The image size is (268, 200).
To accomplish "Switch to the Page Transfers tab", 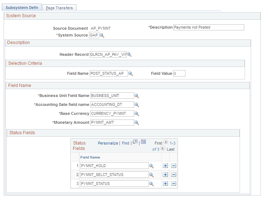I will [59, 8].
